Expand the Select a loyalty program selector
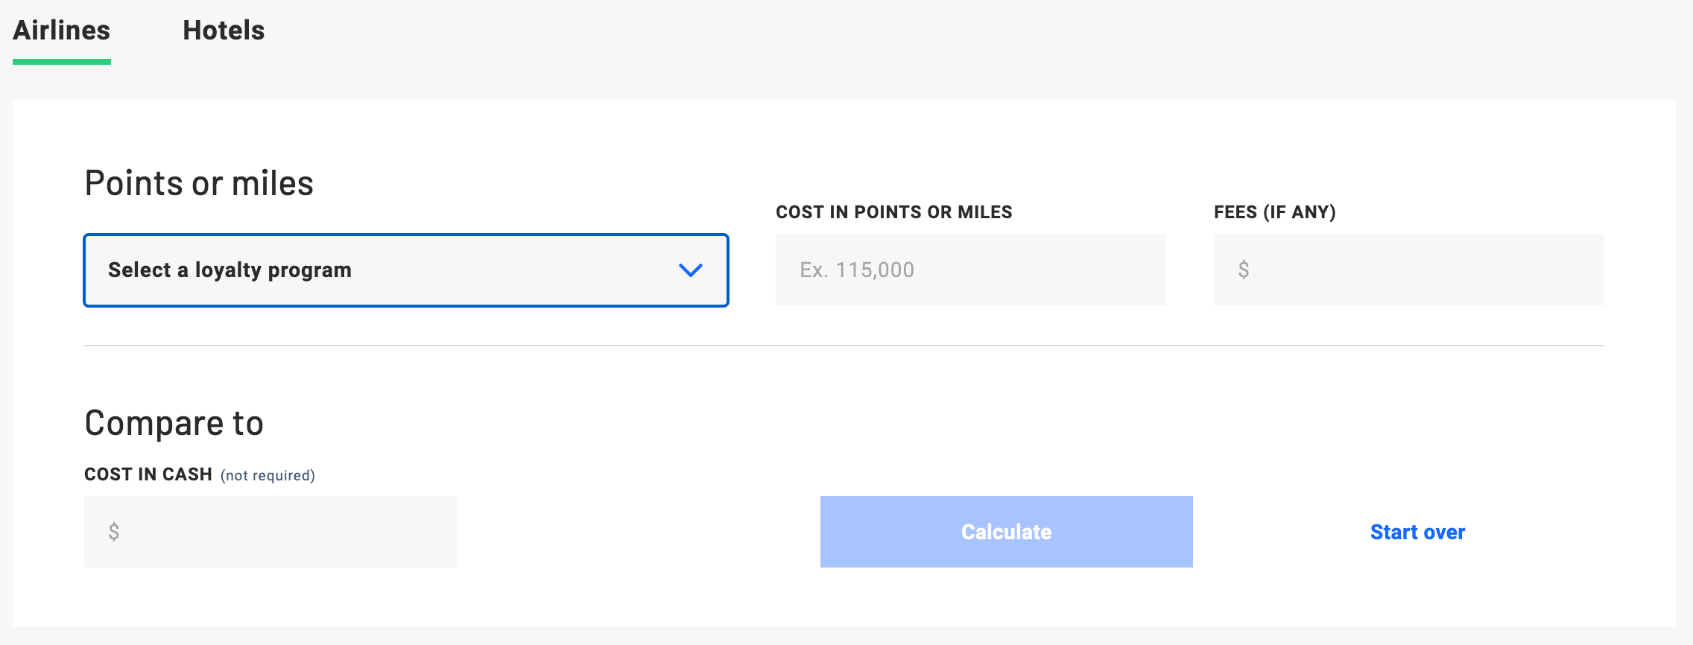 tap(406, 270)
